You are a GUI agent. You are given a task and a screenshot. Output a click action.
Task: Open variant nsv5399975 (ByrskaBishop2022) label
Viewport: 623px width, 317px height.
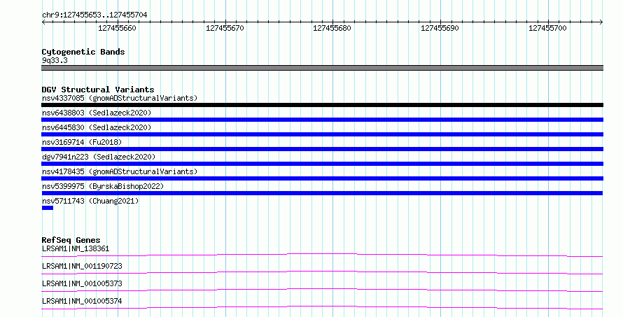point(103,186)
